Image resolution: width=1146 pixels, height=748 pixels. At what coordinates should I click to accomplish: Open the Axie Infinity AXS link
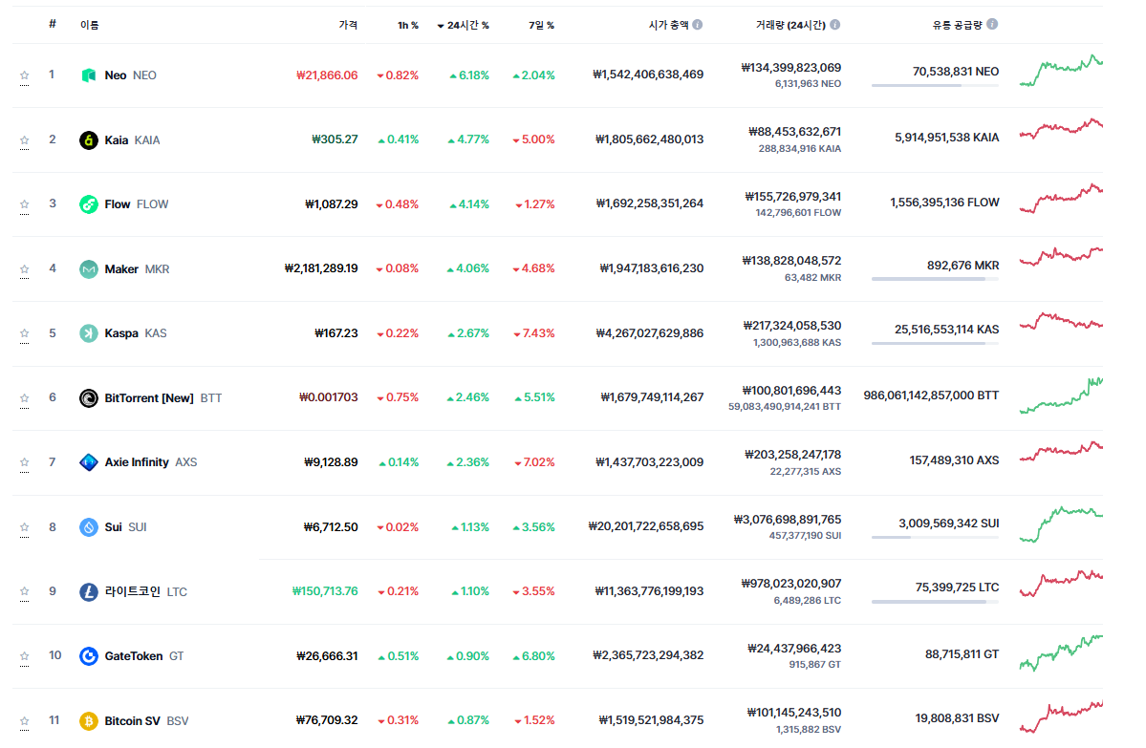(x=151, y=462)
